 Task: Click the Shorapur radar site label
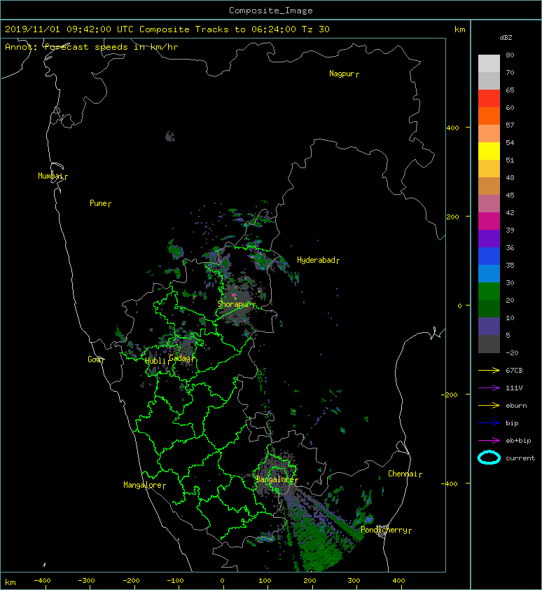234,304
